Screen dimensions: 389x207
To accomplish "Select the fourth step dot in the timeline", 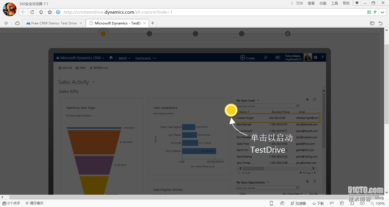I will (241, 34).
